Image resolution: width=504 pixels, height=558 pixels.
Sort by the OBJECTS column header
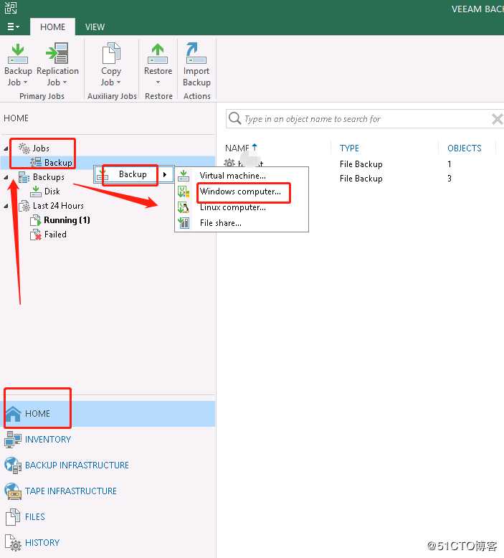(464, 148)
